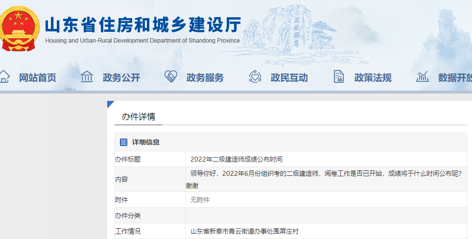
Task: Open the 政务公开 navigation menu
Action: point(121,77)
